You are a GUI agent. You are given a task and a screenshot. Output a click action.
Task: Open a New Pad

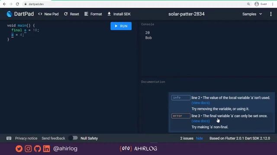[48, 14]
